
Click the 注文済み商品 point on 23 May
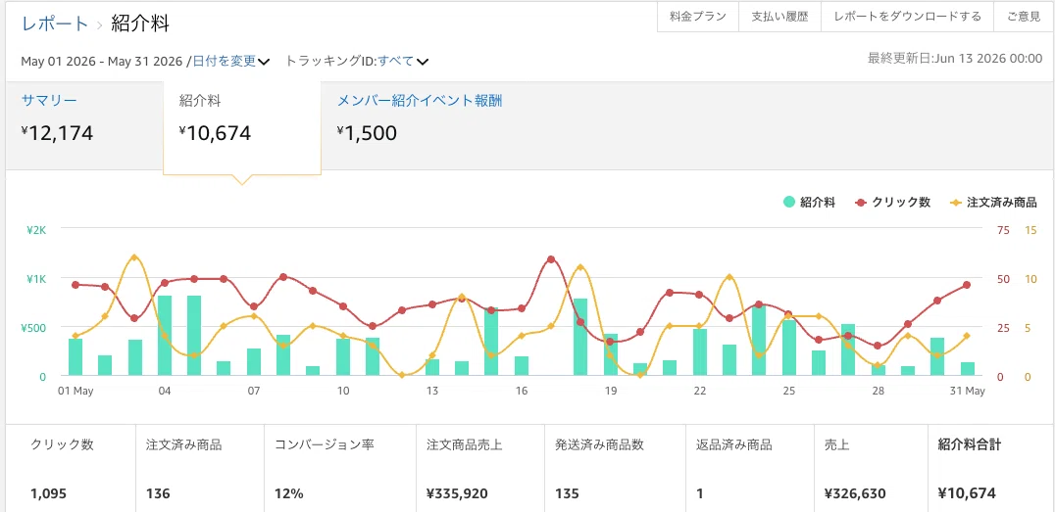[x=729, y=277]
